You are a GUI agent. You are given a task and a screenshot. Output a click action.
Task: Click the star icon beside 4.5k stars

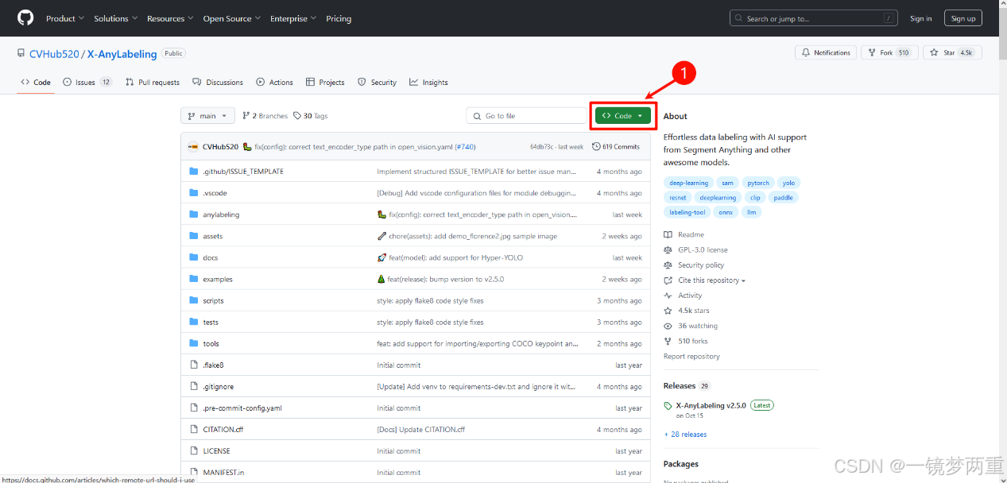click(x=668, y=311)
